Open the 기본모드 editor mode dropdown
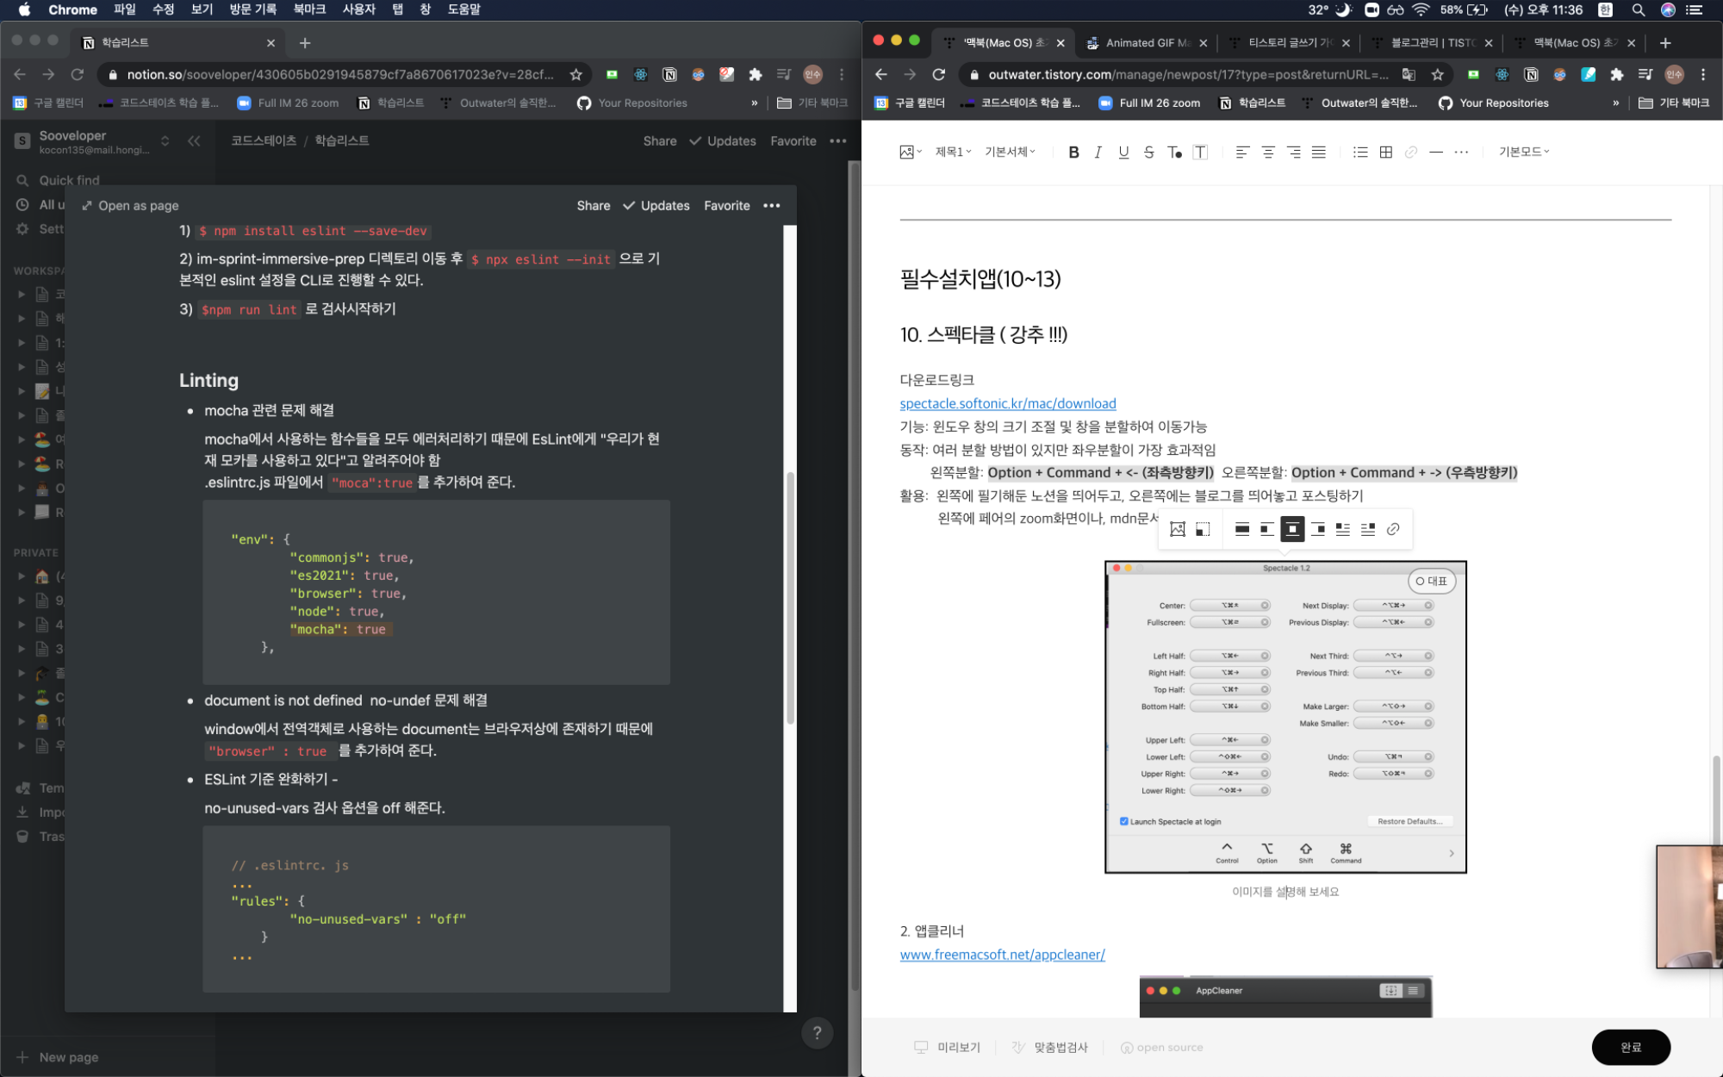The image size is (1723, 1077). coord(1523,152)
